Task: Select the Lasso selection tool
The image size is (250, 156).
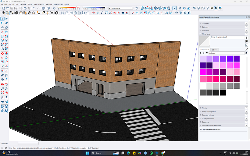Action: tap(6, 19)
